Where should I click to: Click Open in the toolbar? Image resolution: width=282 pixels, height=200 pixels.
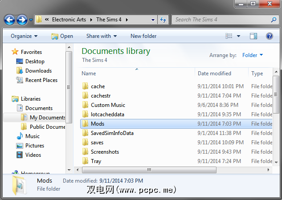point(62,36)
